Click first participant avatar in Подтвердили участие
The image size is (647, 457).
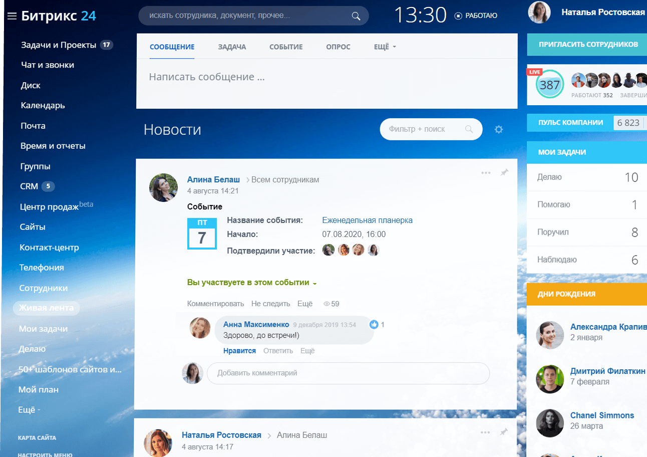329,250
